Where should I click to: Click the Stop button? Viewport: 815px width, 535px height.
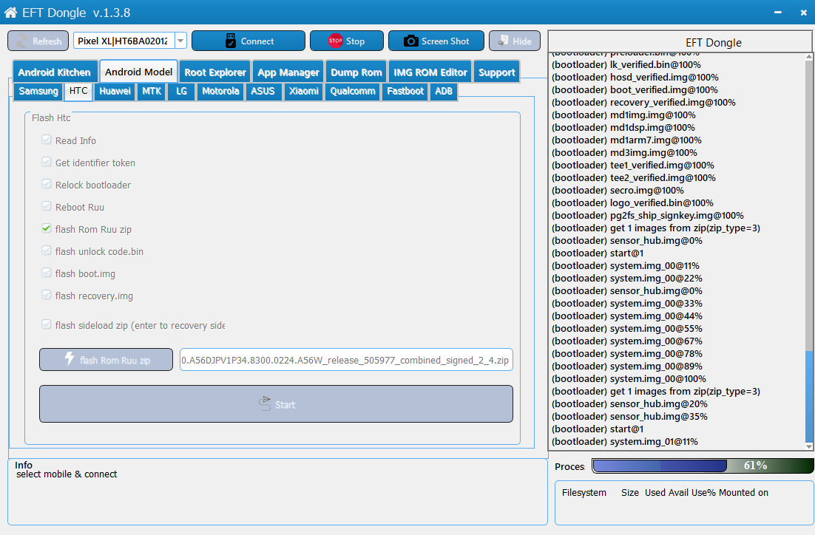pyautogui.click(x=347, y=41)
